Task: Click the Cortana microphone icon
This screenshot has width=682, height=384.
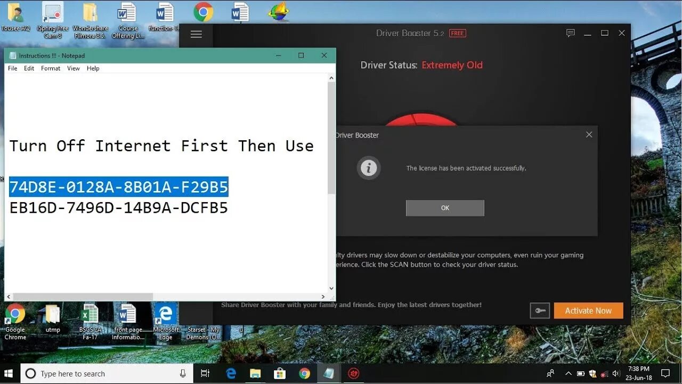Action: click(183, 373)
